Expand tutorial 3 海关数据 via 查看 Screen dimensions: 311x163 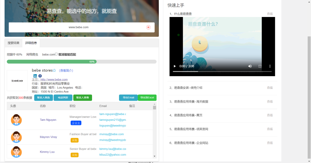pos(270,102)
